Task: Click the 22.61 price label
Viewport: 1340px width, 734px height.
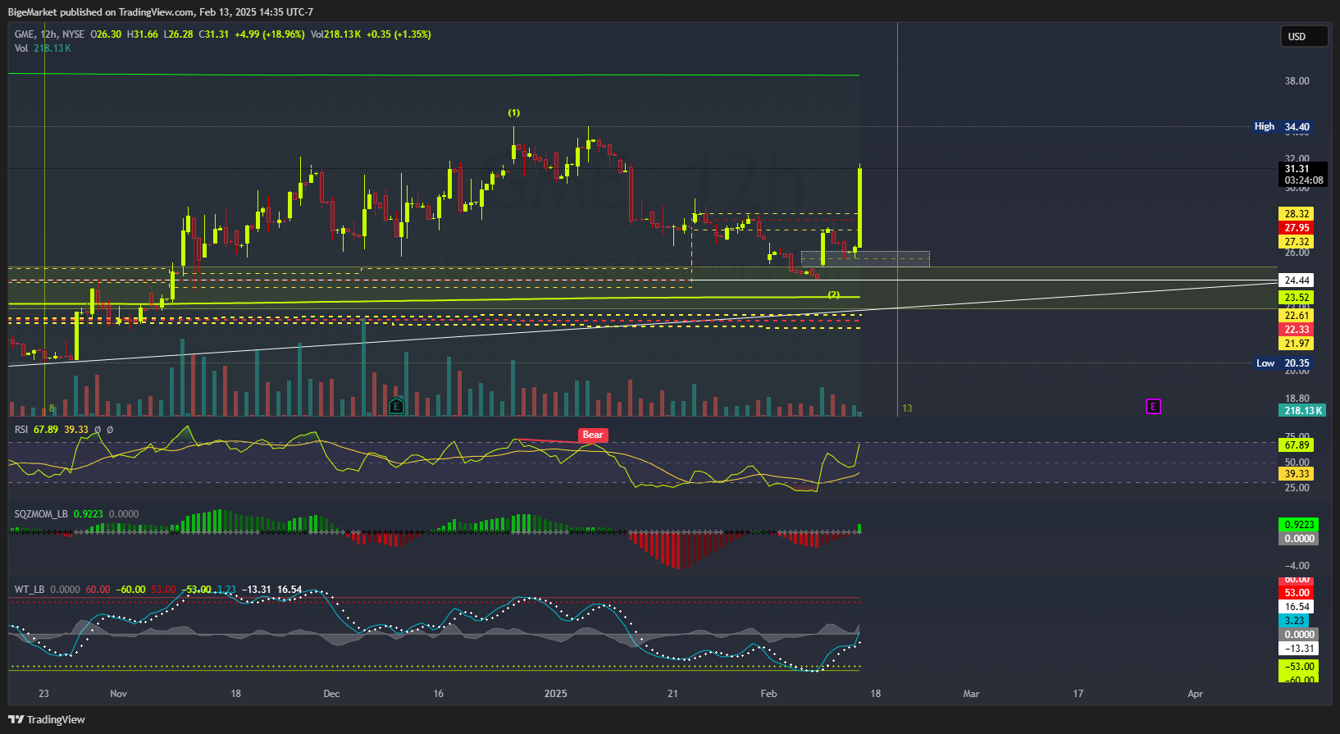Action: (1296, 316)
